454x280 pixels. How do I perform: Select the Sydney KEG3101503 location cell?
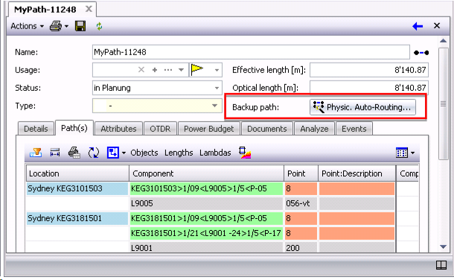77,188
